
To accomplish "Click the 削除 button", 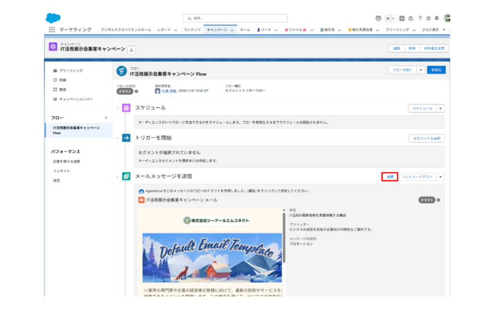I will pyautogui.click(x=412, y=48).
